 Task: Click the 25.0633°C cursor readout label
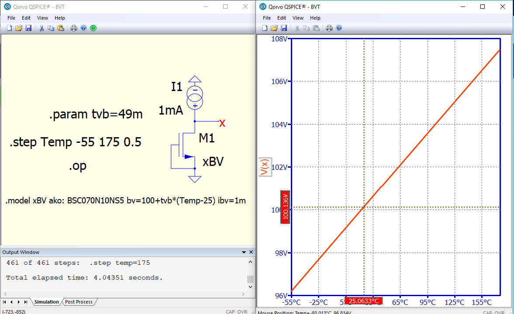click(364, 301)
